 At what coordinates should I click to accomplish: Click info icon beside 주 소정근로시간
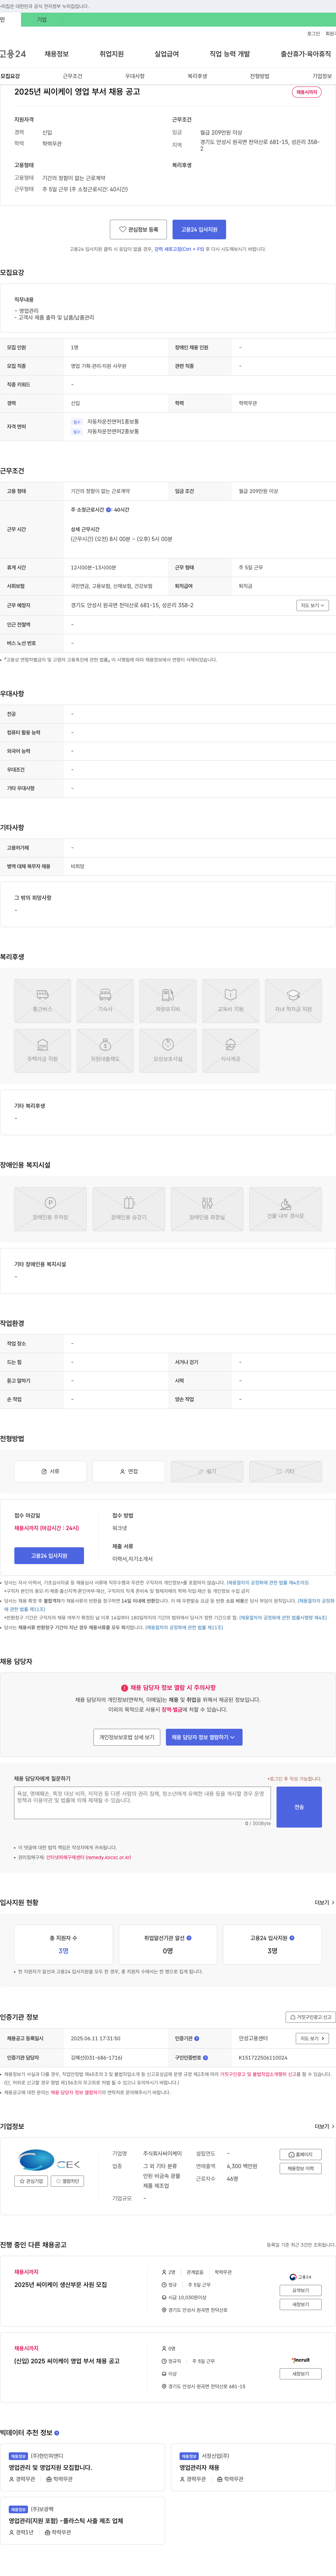click(x=109, y=510)
